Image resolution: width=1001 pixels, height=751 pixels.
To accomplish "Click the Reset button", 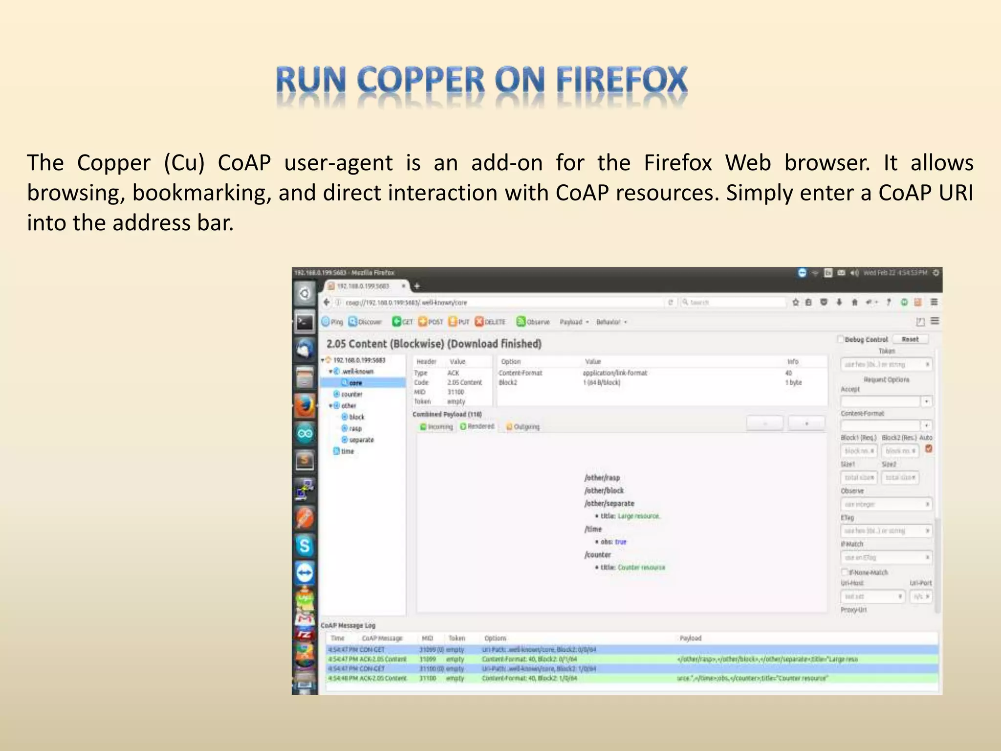I will coord(910,339).
